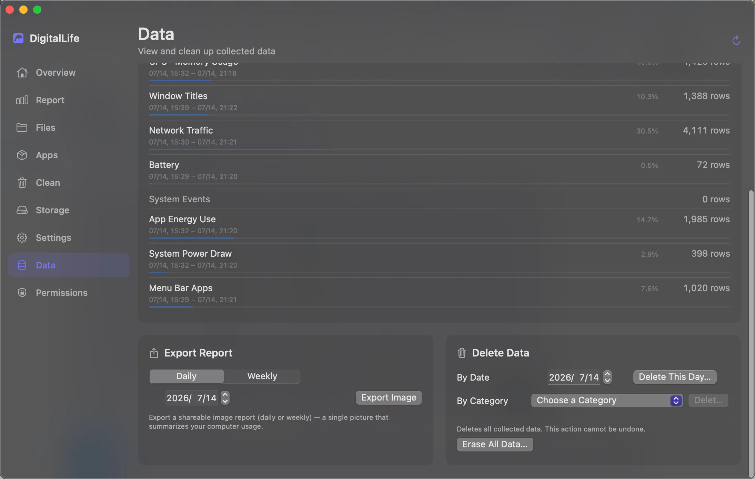Click the Storage drive icon
The image size is (755, 479).
pos(22,210)
